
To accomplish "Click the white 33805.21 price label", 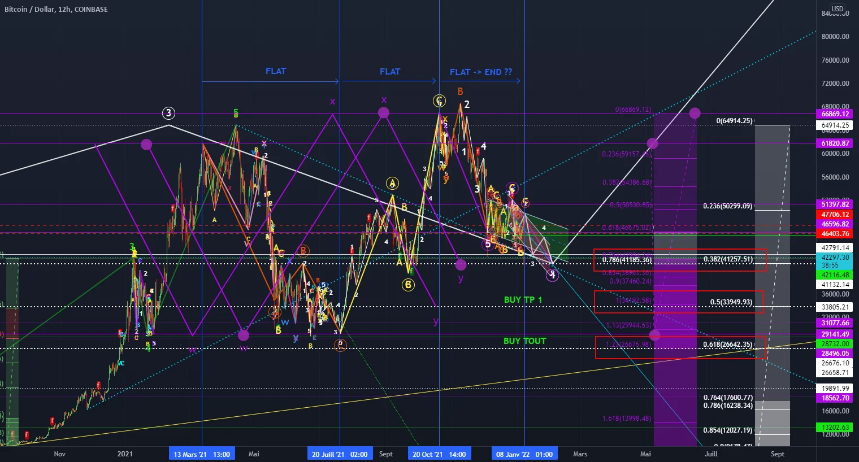I will [x=835, y=308].
